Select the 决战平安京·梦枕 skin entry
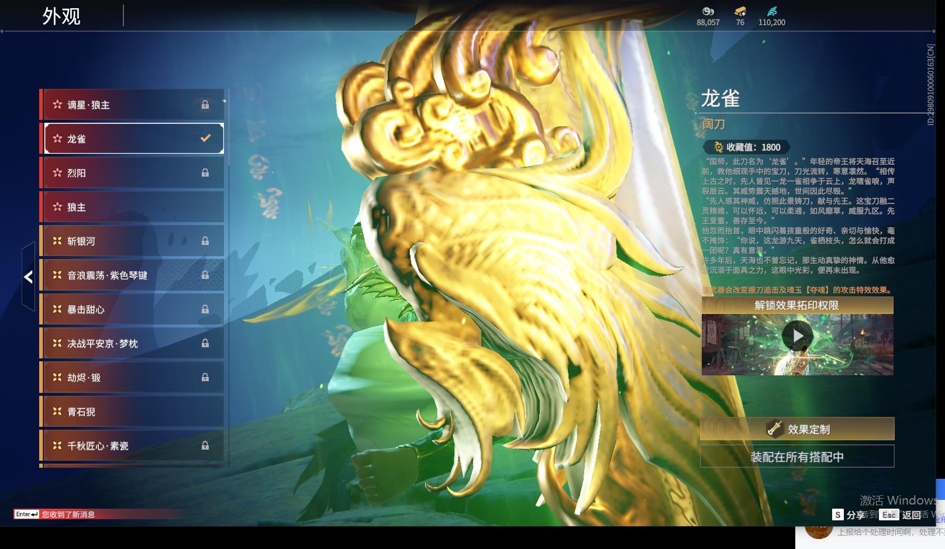 [x=133, y=343]
